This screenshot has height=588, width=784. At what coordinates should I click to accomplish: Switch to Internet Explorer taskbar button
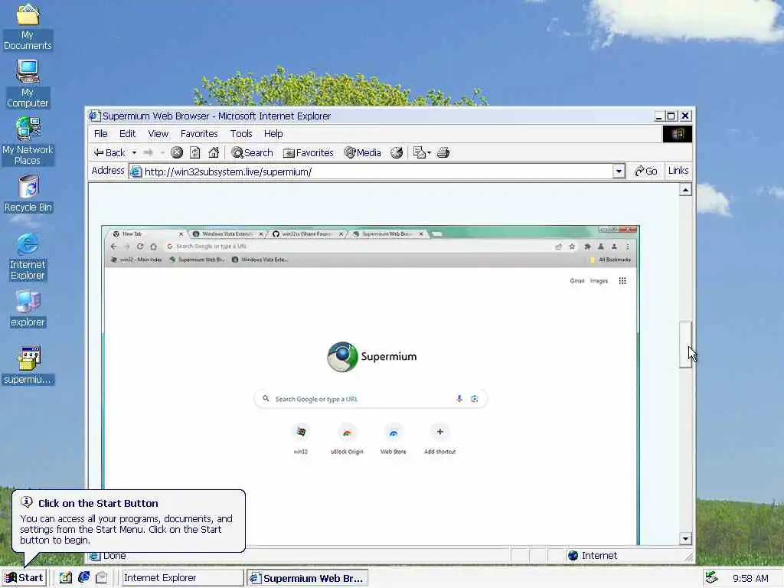tap(182, 577)
